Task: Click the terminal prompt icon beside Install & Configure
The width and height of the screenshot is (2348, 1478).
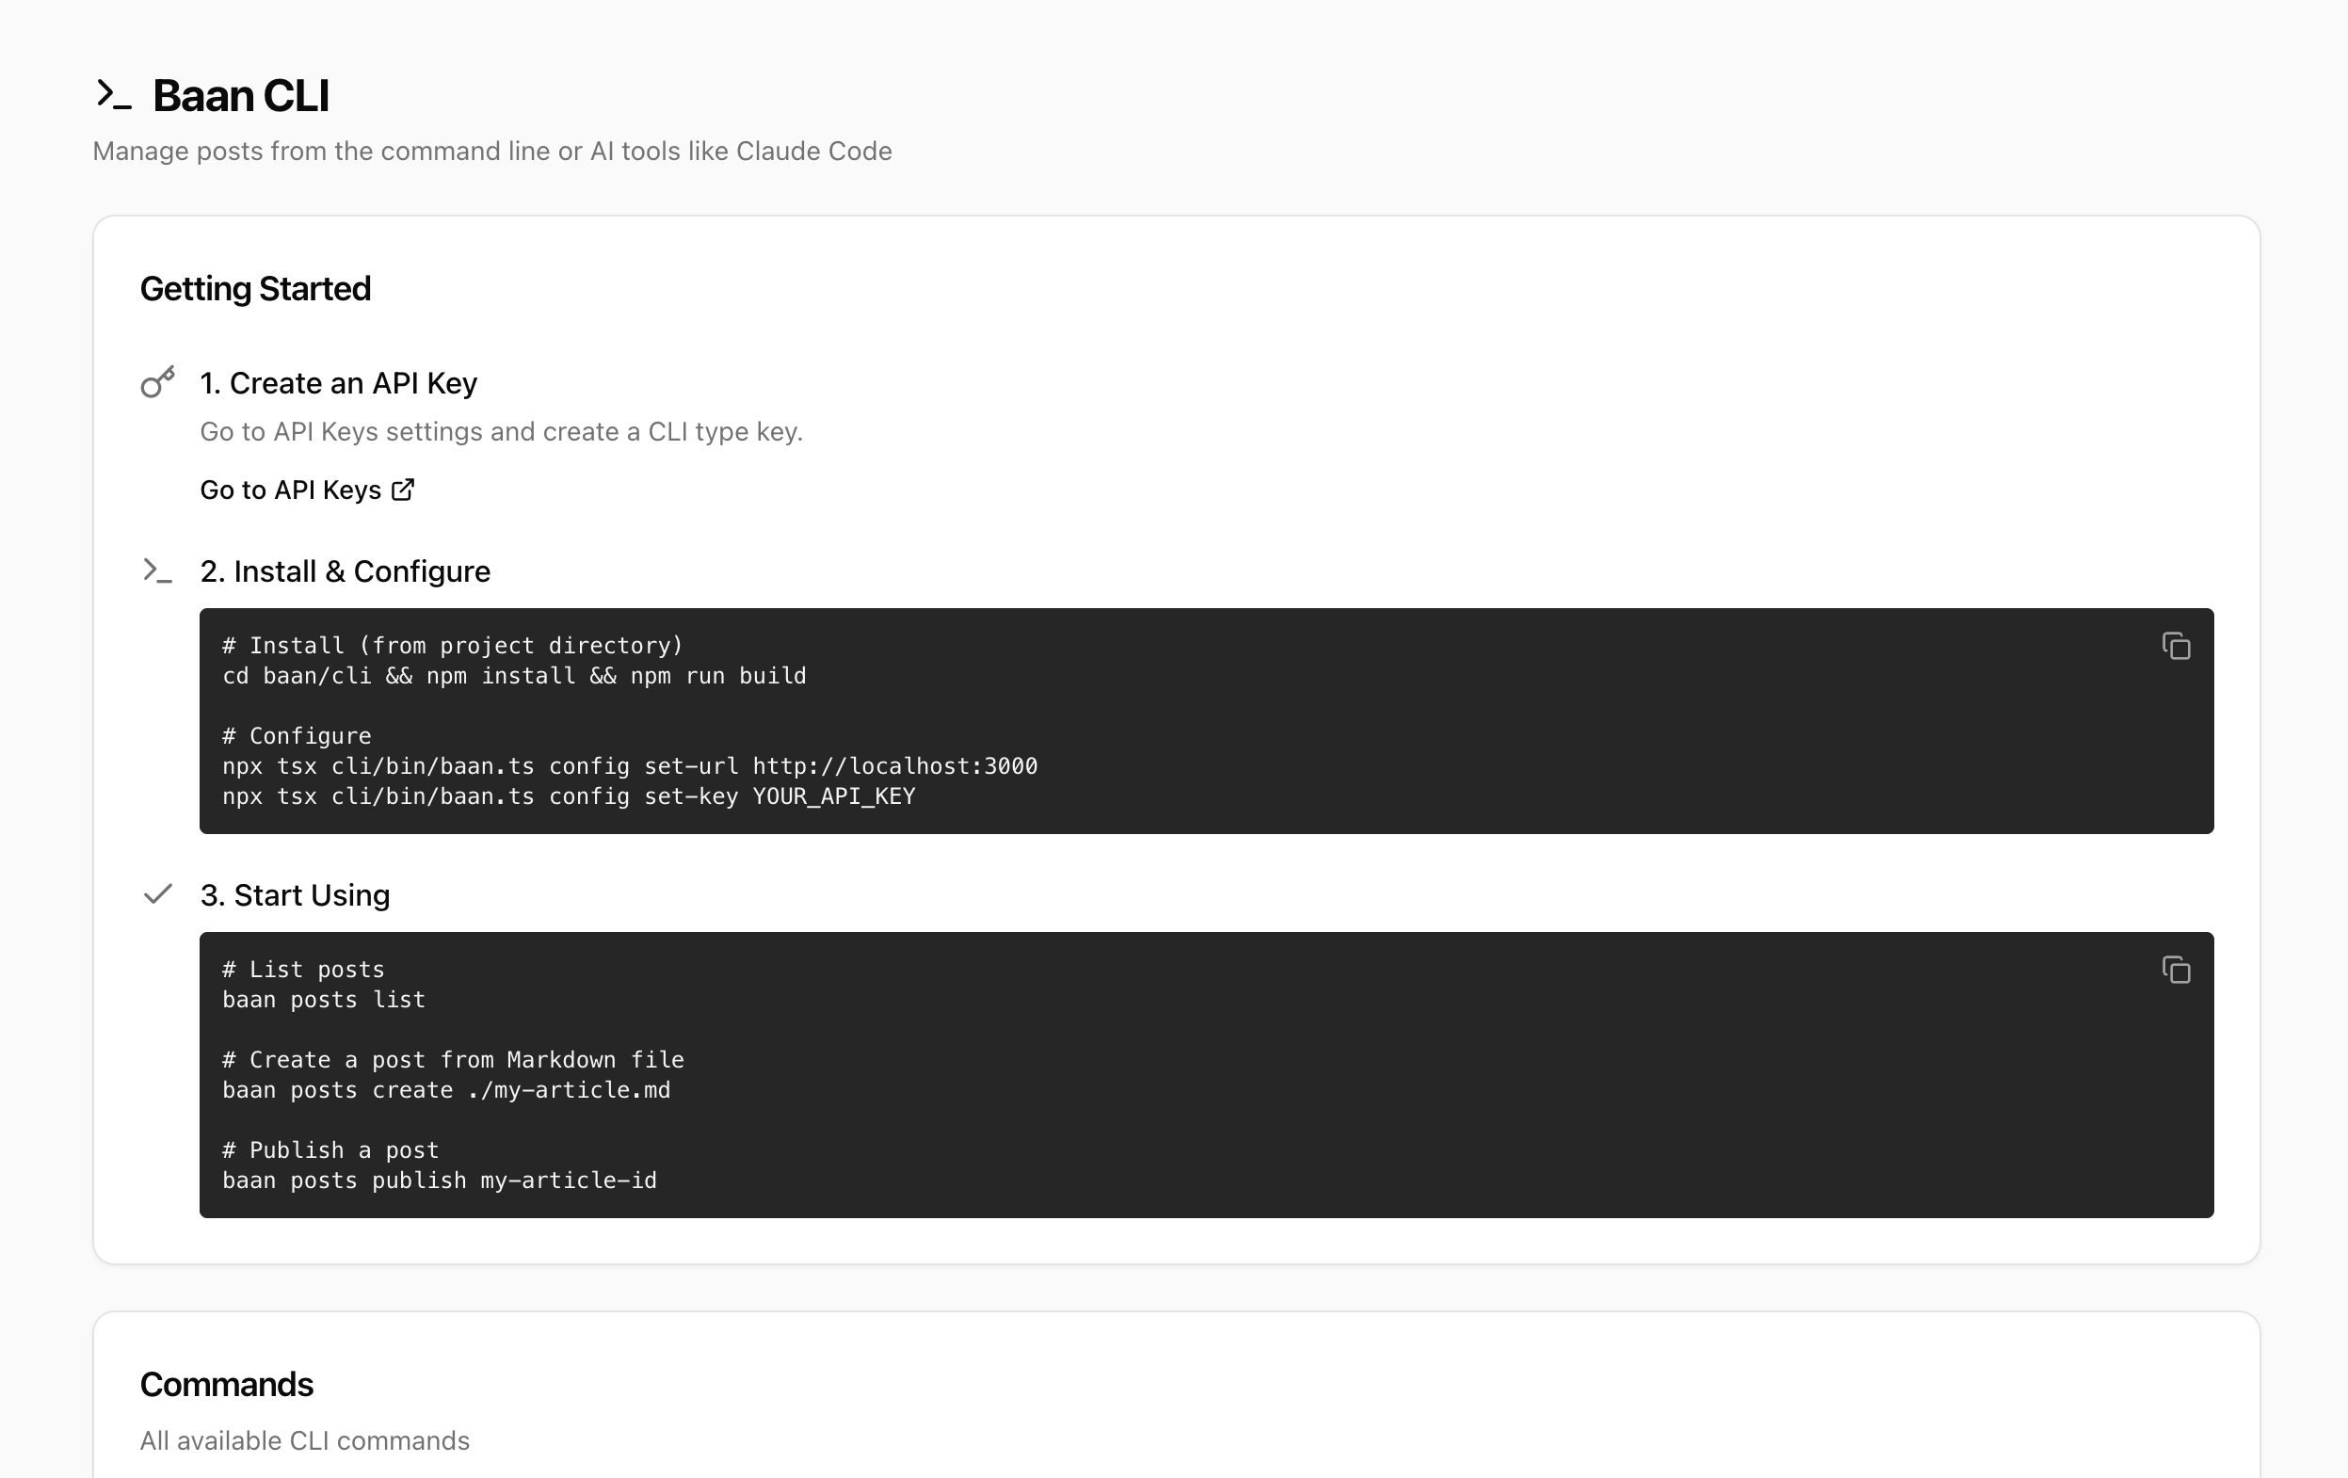Action: 158,570
